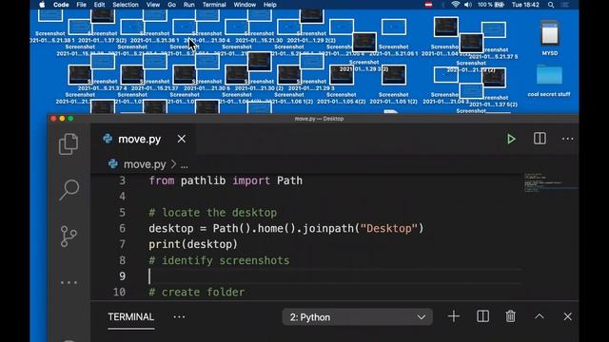This screenshot has width=609, height=342.
Task: Maximize the panel using the up chevron
Action: click(x=540, y=316)
